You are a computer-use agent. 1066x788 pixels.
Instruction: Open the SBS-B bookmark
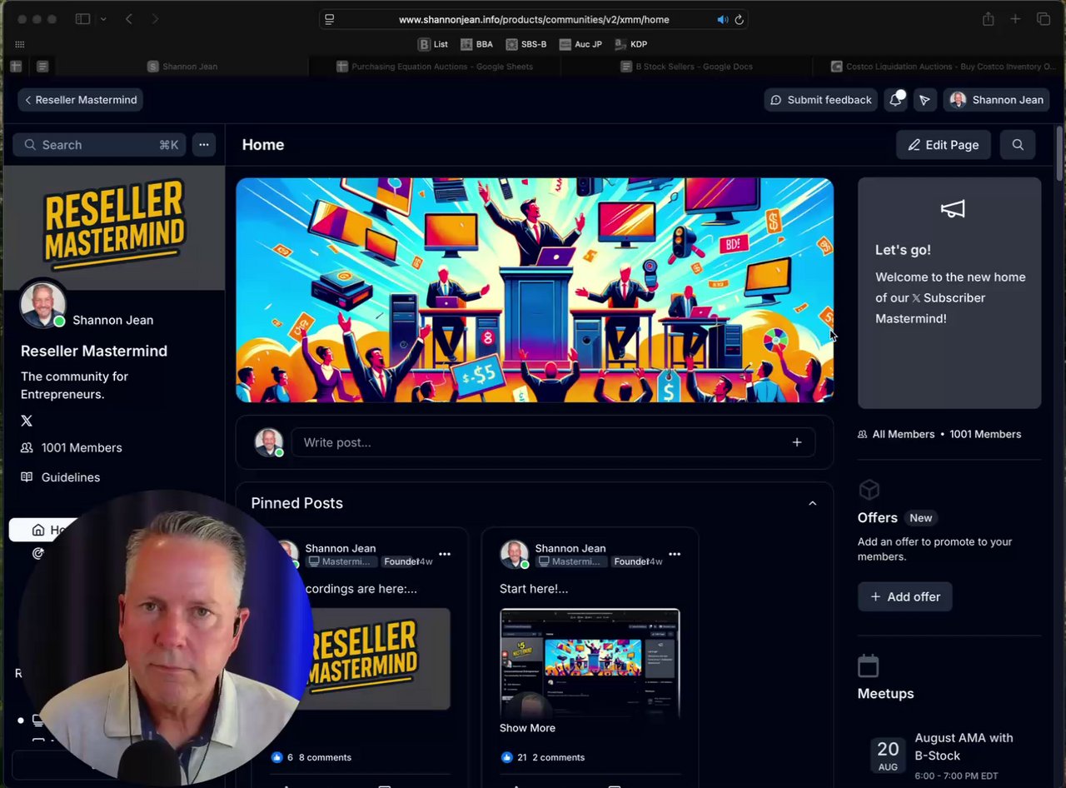pos(526,44)
